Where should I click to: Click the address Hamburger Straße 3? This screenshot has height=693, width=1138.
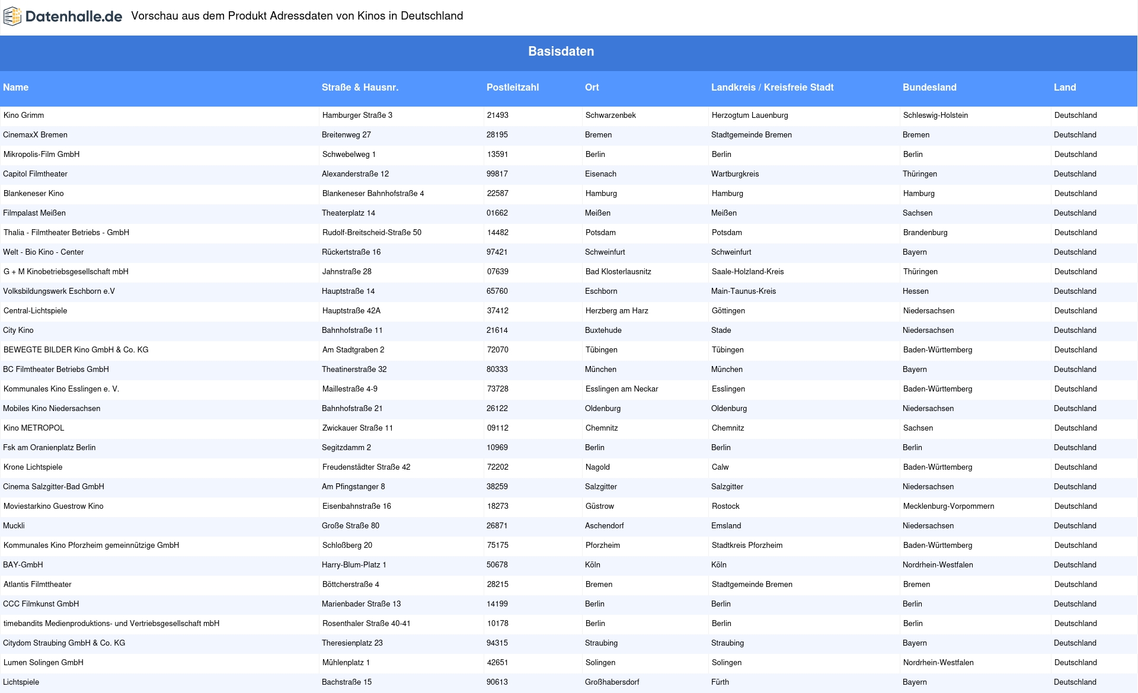(x=357, y=115)
